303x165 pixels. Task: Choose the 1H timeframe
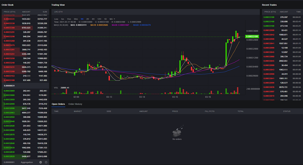82,19
